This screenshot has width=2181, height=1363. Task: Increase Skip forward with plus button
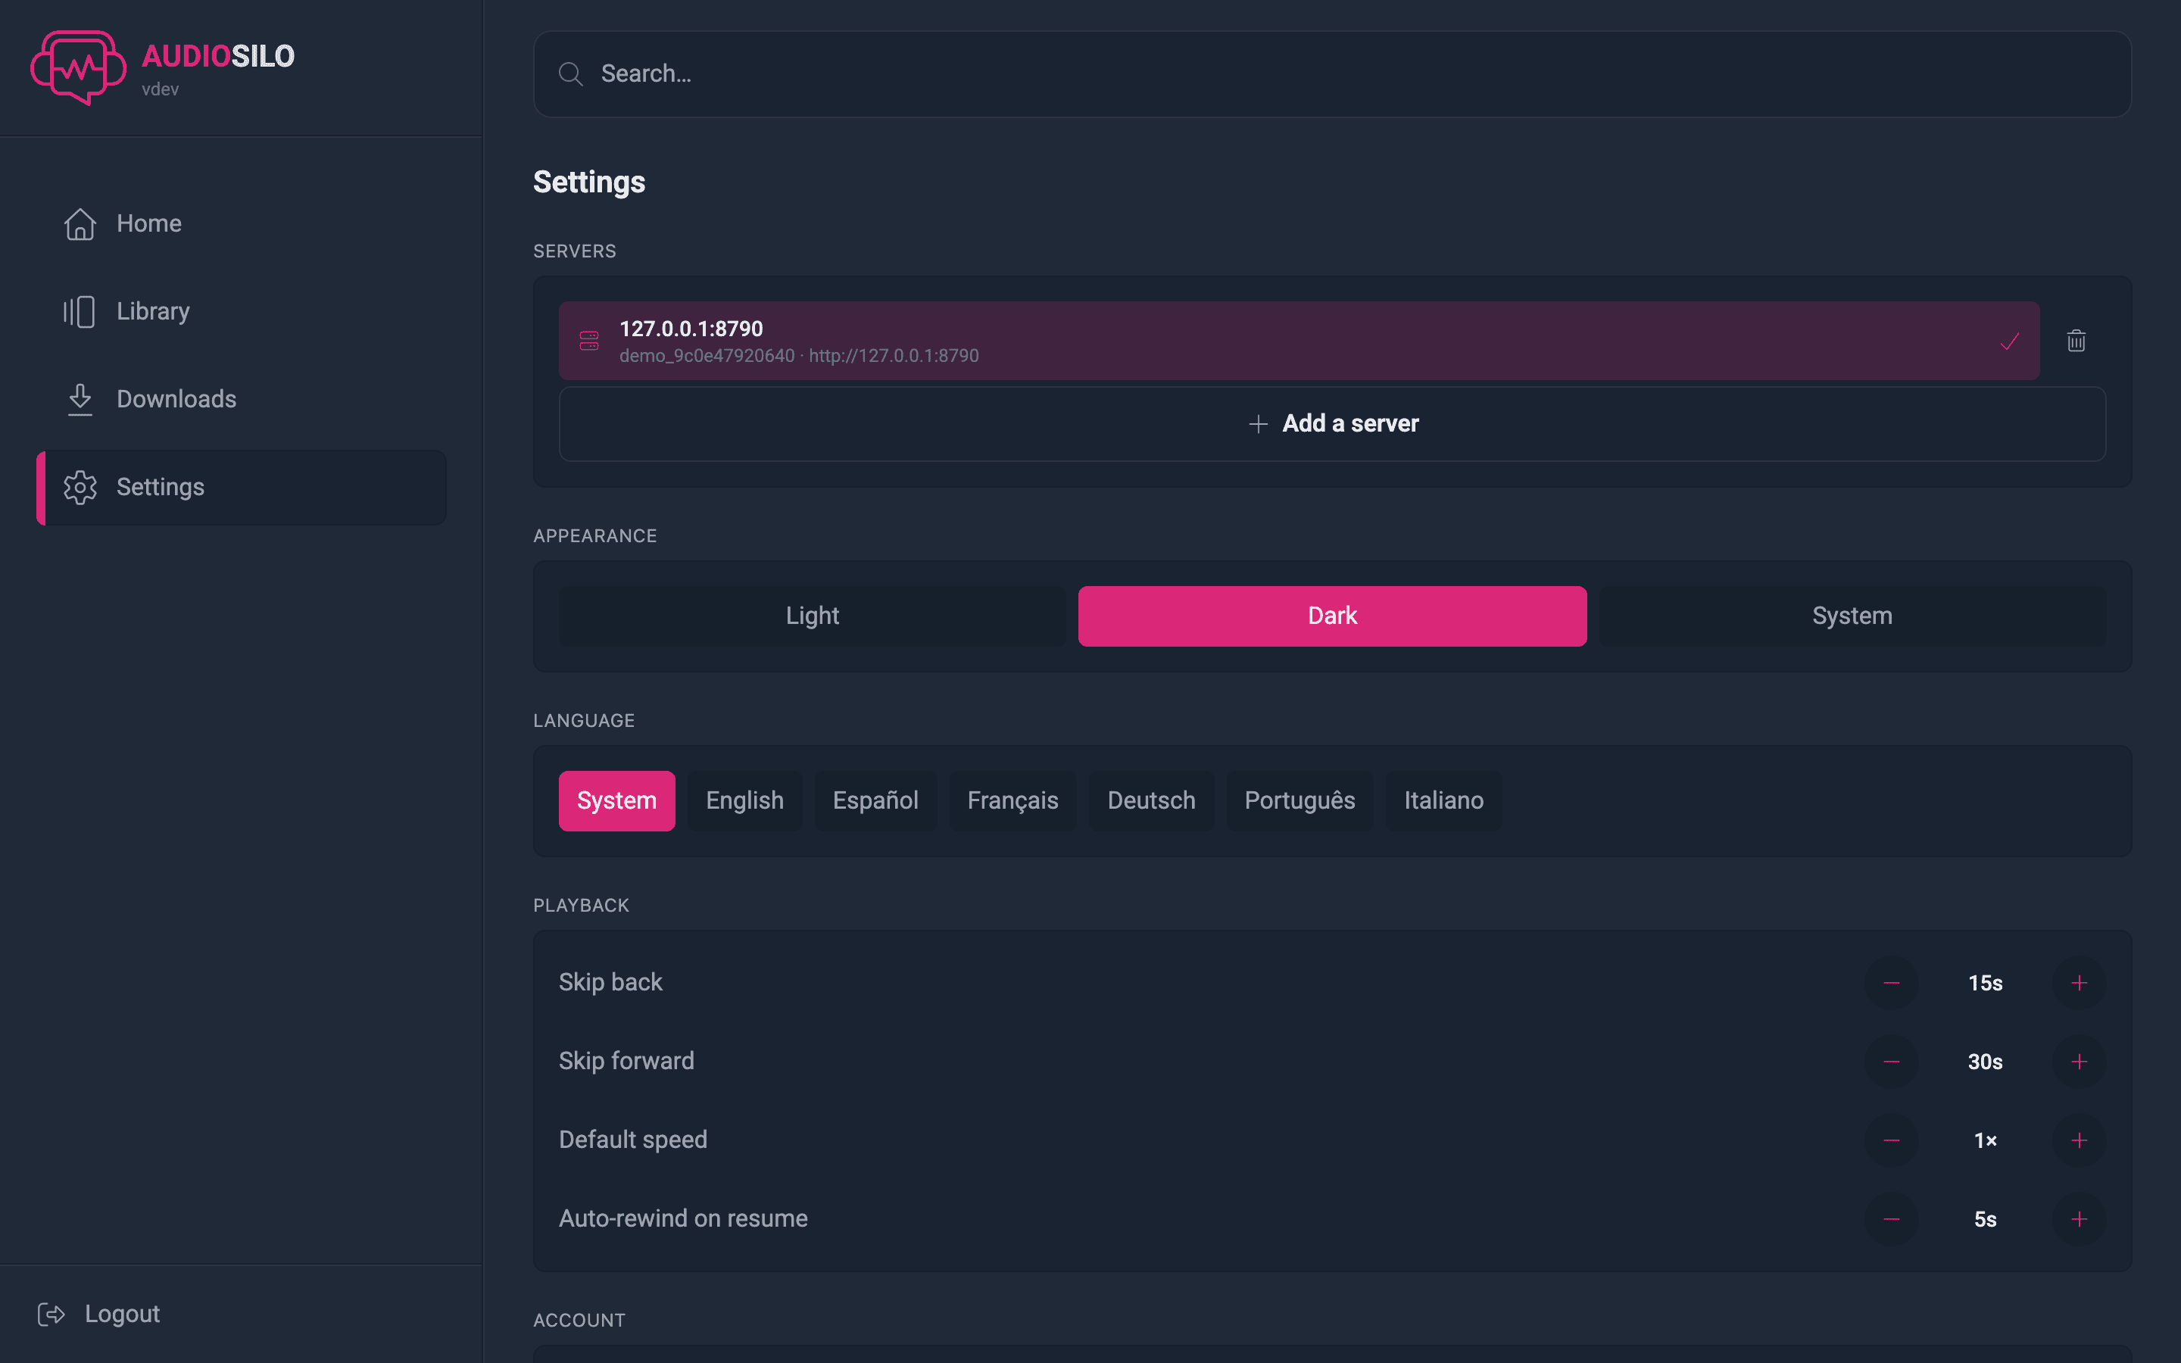pos(2080,1062)
